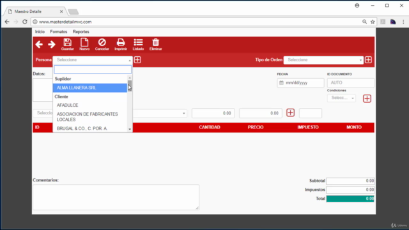Expand the product dropdown arrow in detail row
Image resolution: width=409 pixels, height=230 pixels.
(x=183, y=114)
